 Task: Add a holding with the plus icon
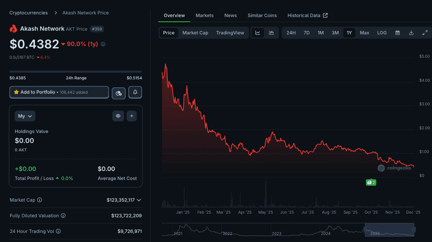[x=132, y=116]
